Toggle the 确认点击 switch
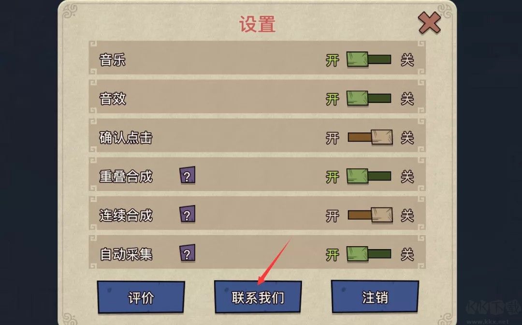Image resolution: width=522 pixels, height=325 pixels. coord(370,137)
